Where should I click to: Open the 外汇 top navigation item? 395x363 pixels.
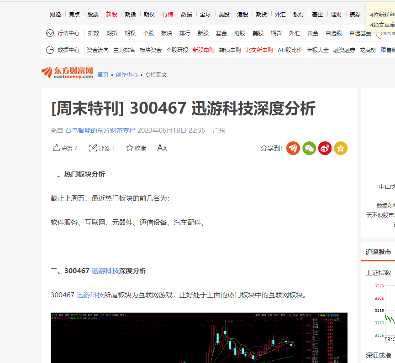pos(280,14)
